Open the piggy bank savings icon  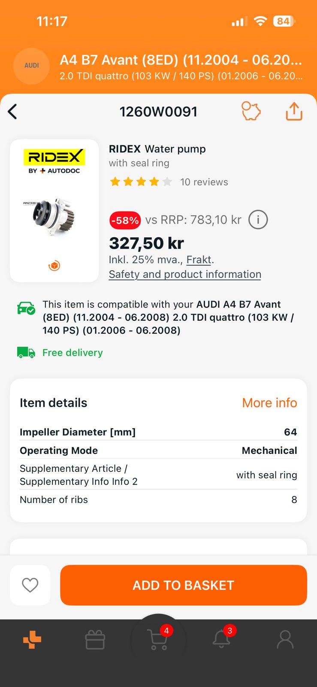click(251, 111)
